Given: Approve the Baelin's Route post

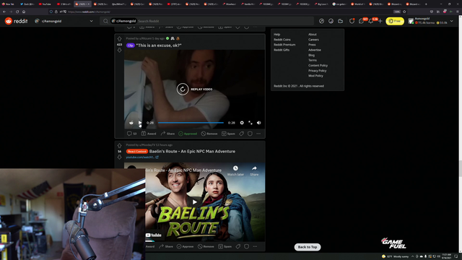Looking at the screenshot, I should coord(185,246).
